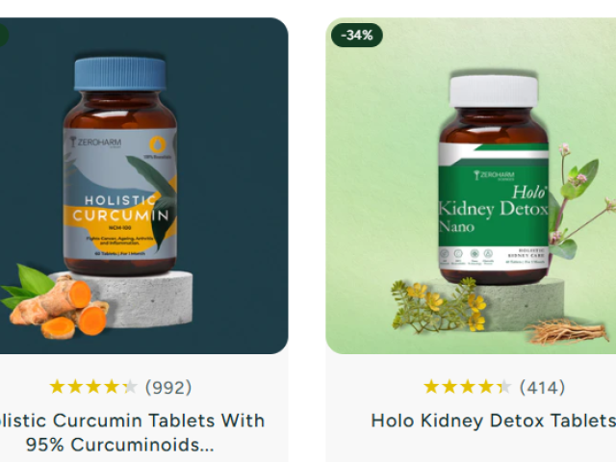Click the white cap of kidney detox bottle

[x=494, y=91]
